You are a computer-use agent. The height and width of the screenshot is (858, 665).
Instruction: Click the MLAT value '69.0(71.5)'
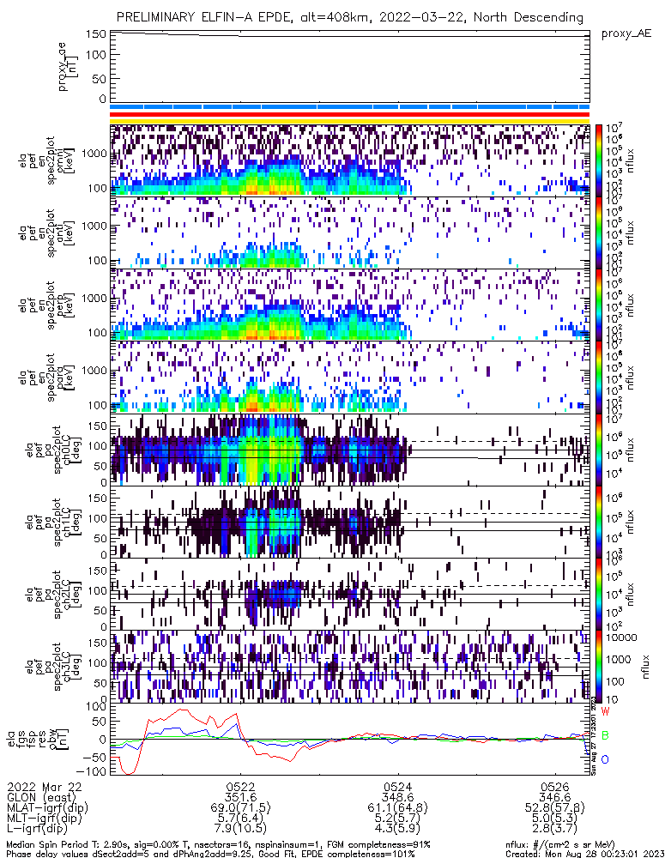pos(240,807)
